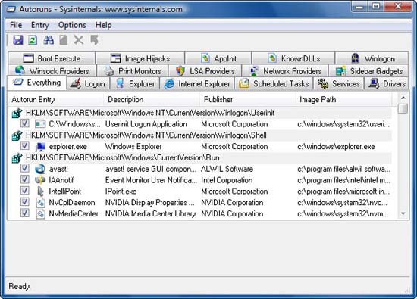Open the Sidebar Gadgets tab

(x=368, y=71)
